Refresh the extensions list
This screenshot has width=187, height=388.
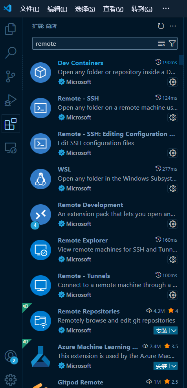pyautogui.click(x=161, y=26)
